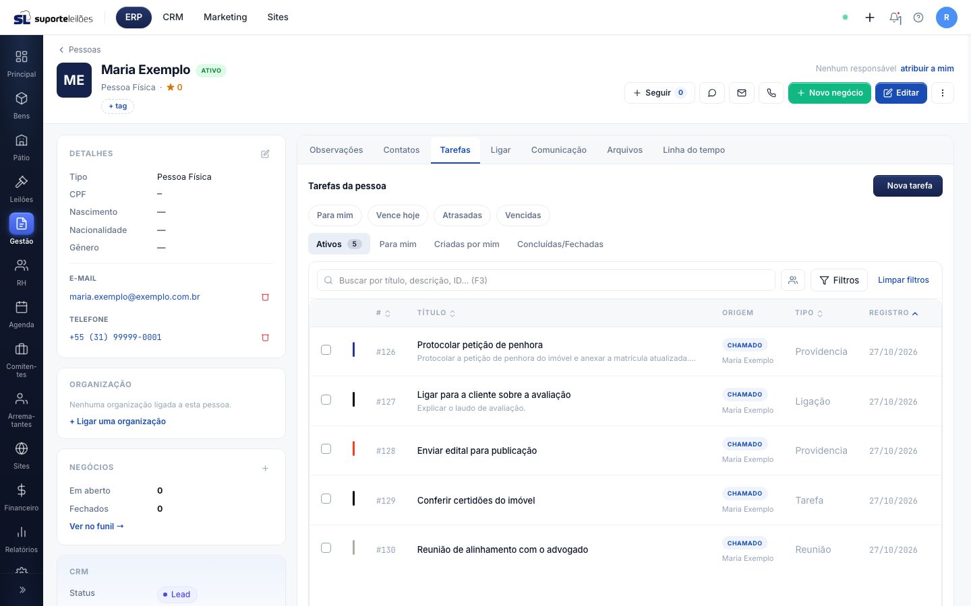Open the CRM top menu
Image resolution: width=971 pixels, height=606 pixels.
point(173,18)
